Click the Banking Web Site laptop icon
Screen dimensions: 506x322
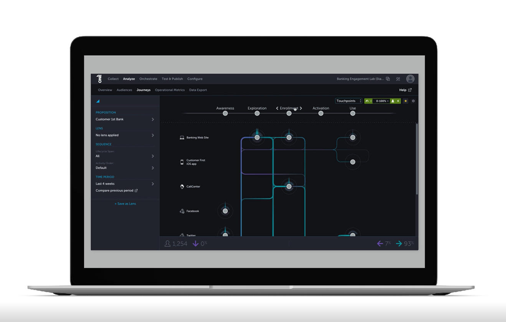point(182,137)
